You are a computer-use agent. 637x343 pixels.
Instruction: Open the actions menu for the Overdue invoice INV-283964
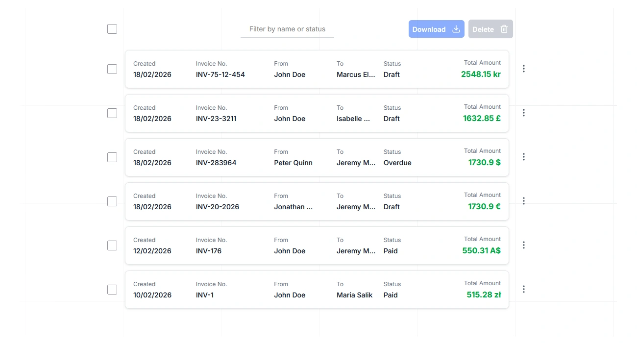click(x=523, y=157)
